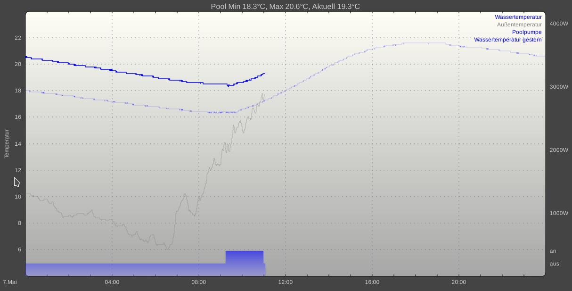Click the Poolpumpe legend entry
Image resolution: width=572 pixels, height=291 pixels.
[x=527, y=32]
